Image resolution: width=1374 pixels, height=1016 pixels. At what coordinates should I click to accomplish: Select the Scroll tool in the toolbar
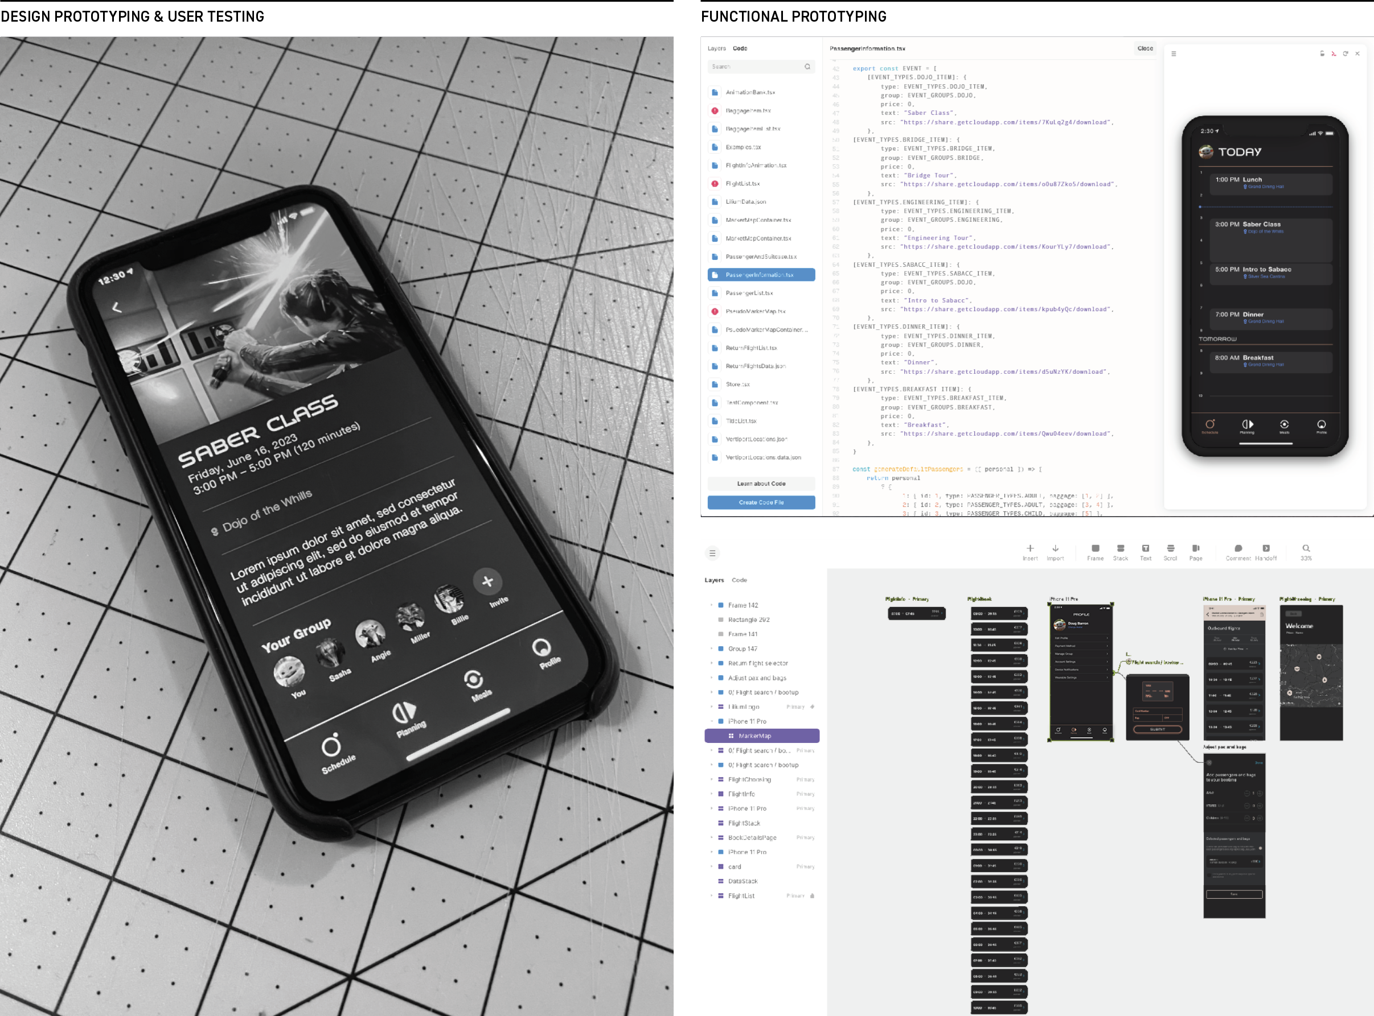pyautogui.click(x=1170, y=547)
